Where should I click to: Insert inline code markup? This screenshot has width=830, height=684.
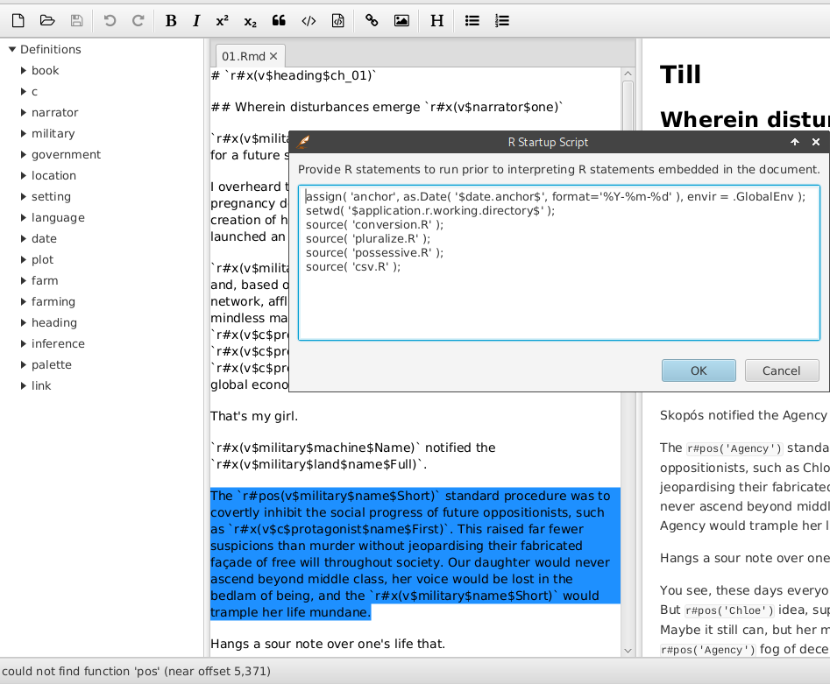coord(309,20)
